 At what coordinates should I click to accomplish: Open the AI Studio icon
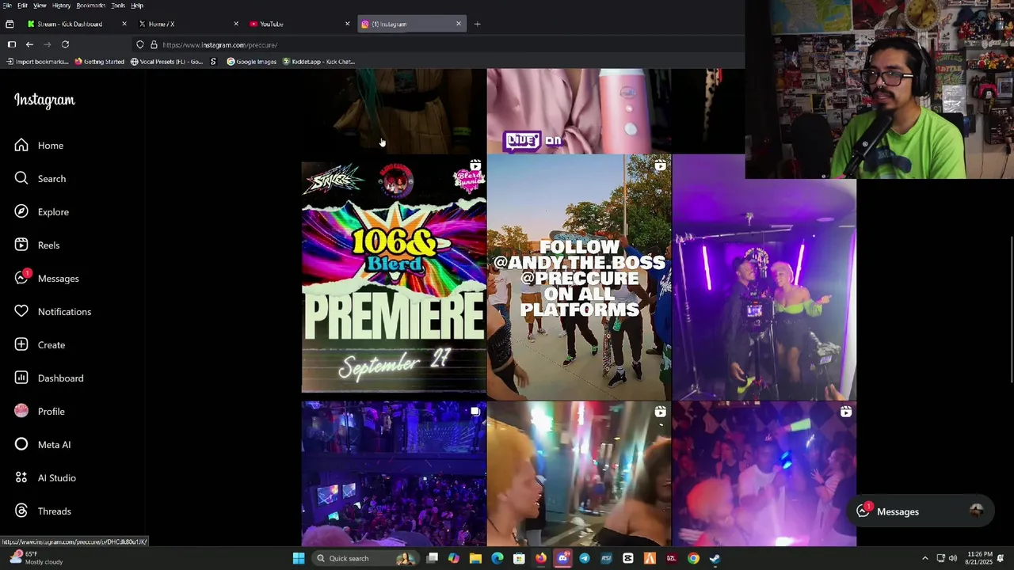[21, 477]
